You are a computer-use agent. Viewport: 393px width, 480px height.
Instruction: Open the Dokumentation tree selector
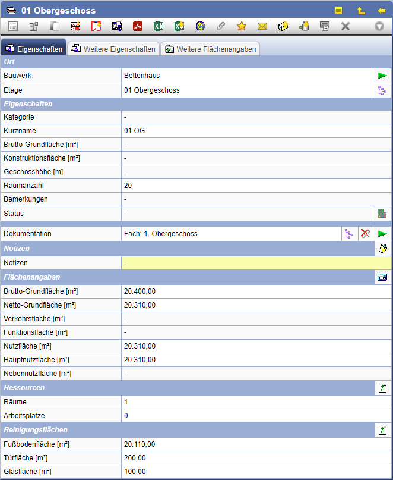click(348, 234)
